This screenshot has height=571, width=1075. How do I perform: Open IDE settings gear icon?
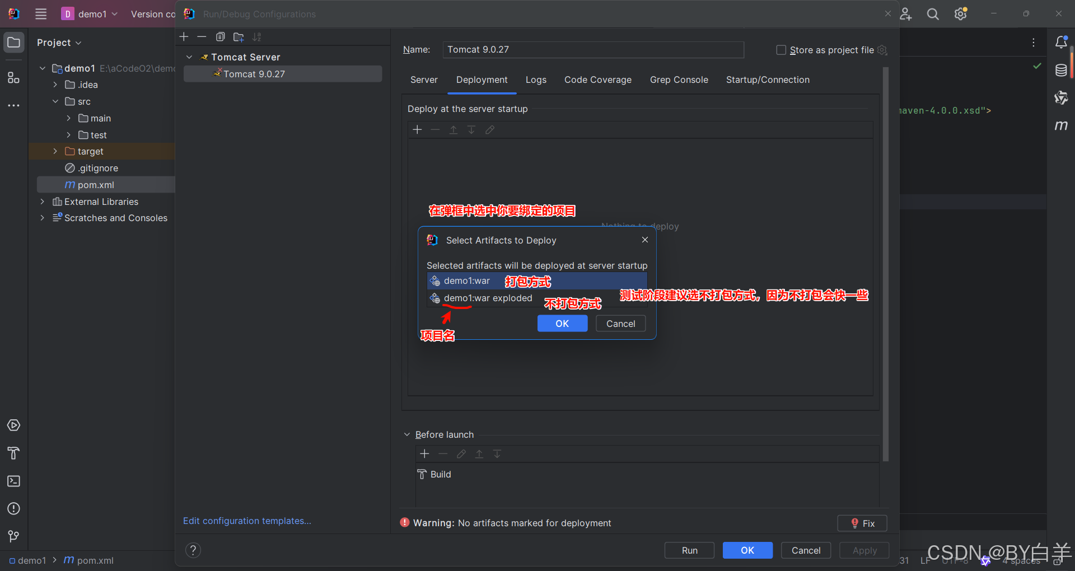(961, 14)
